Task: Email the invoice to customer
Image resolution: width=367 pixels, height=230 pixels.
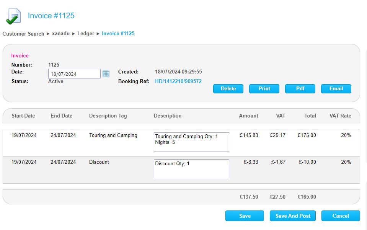Action: pyautogui.click(x=336, y=89)
